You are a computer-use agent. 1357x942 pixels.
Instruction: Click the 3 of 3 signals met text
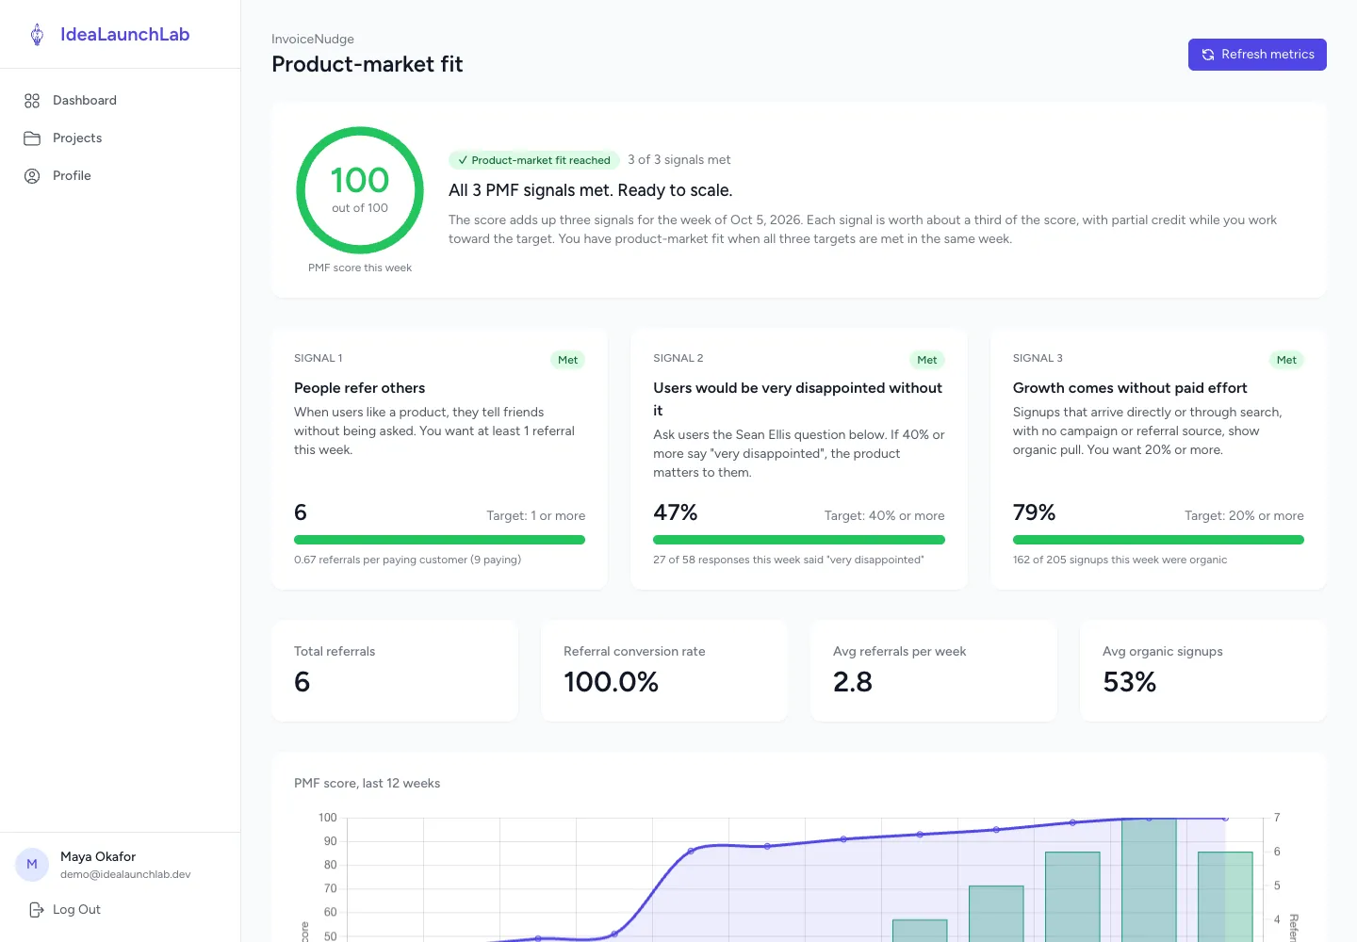click(x=679, y=160)
